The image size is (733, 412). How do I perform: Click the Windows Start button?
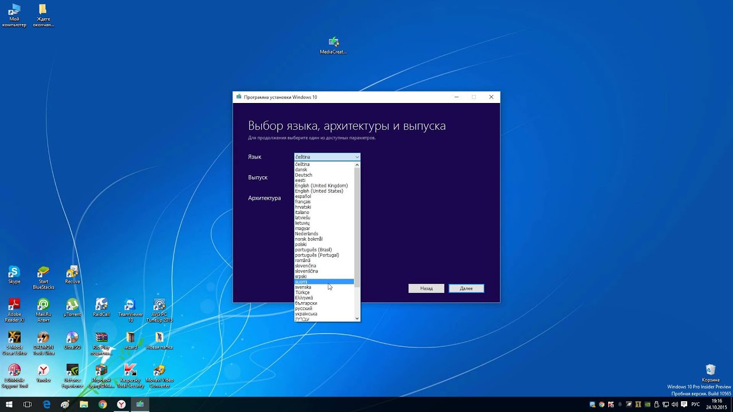click(x=9, y=404)
